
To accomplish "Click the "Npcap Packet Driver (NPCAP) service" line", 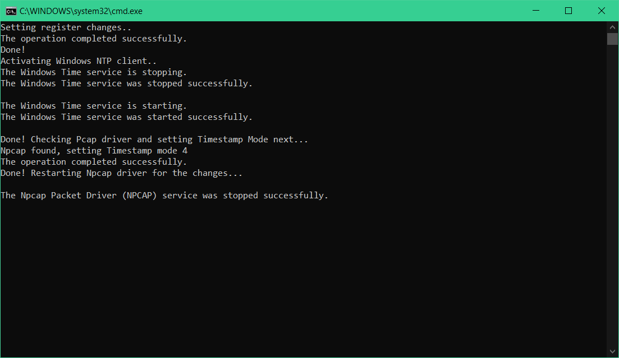I will click(164, 196).
